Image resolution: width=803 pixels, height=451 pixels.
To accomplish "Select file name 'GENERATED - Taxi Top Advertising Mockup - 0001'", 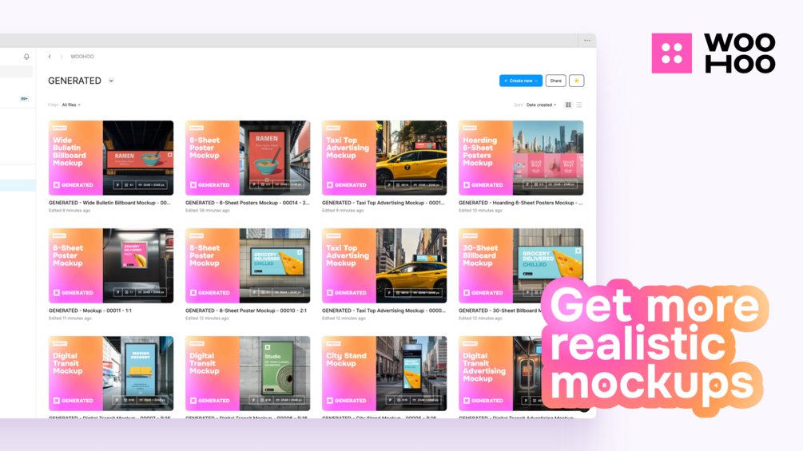I will point(383,203).
